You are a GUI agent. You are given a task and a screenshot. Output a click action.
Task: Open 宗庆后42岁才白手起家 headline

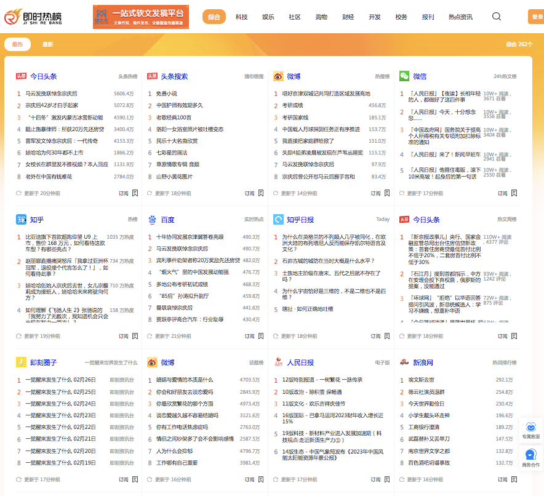coord(52,105)
